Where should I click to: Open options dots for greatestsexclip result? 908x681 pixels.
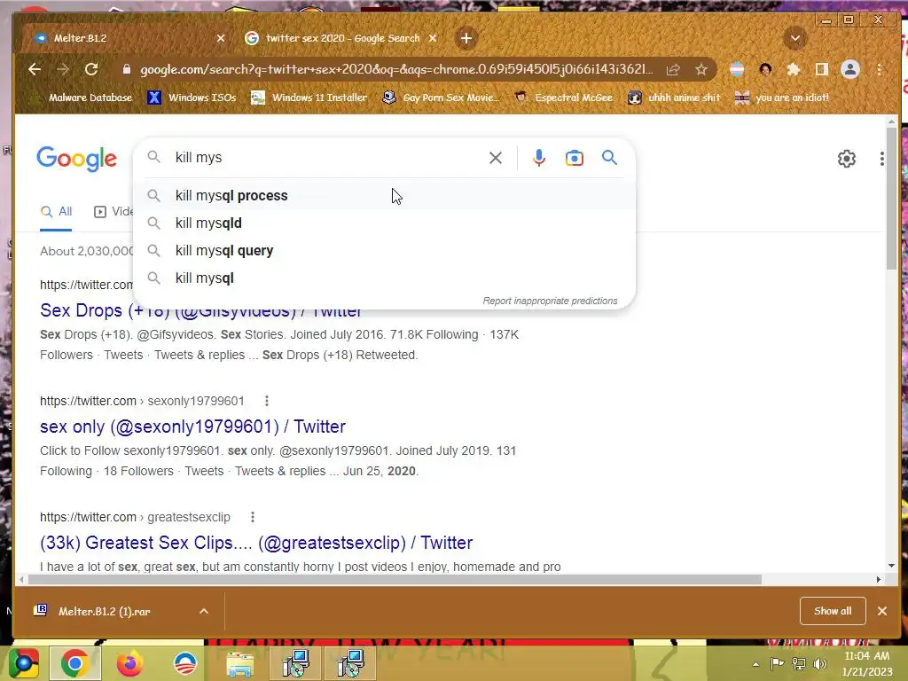(x=253, y=517)
